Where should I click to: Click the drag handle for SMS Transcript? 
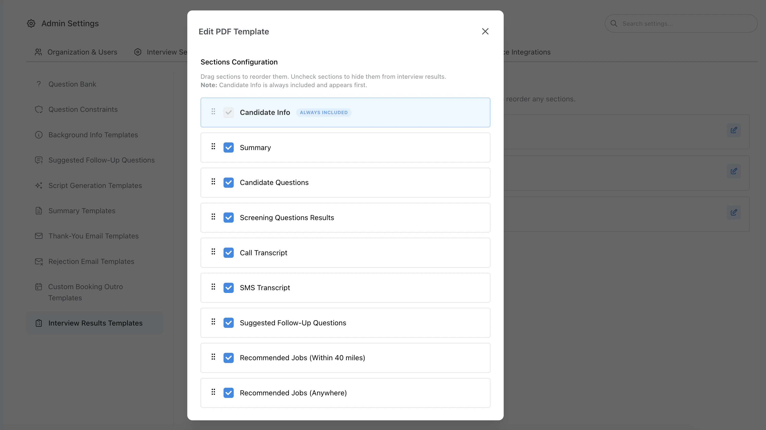(213, 287)
